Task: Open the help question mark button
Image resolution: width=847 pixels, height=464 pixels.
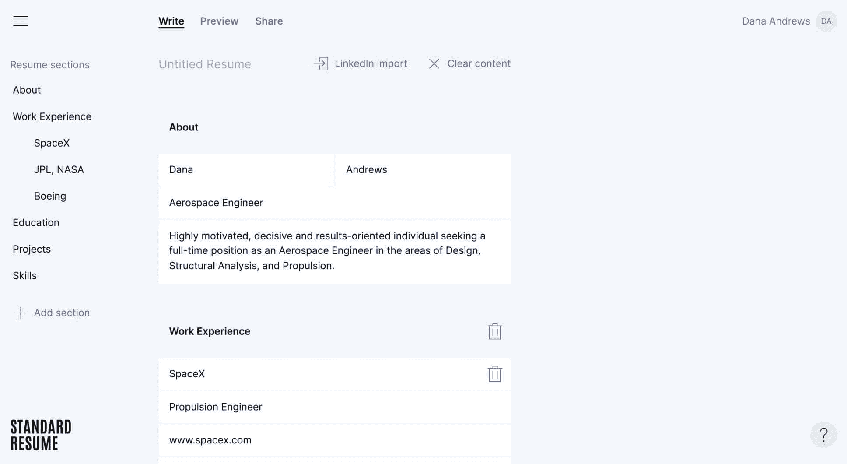Action: [x=823, y=435]
